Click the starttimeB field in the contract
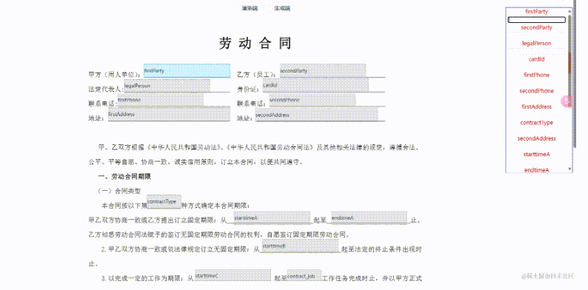 pyautogui.click(x=300, y=246)
